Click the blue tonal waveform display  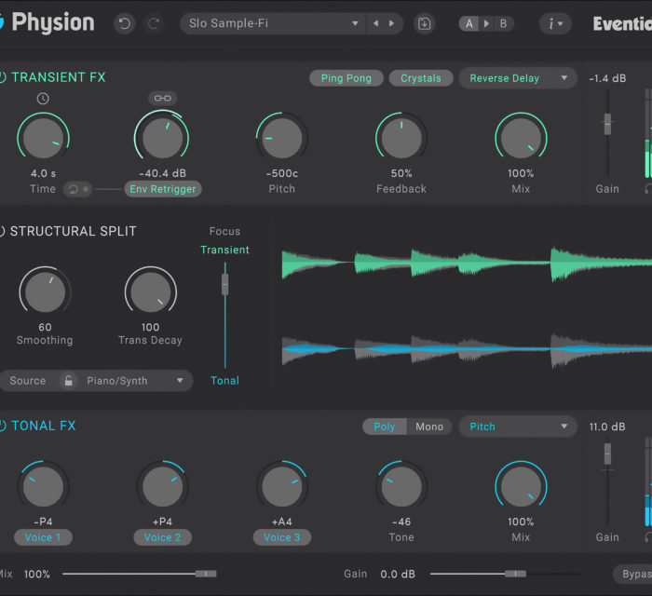coord(467,348)
